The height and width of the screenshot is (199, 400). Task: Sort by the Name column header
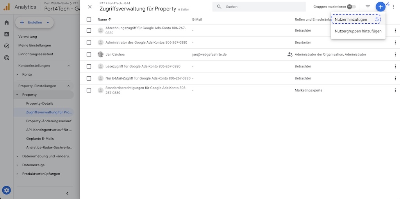(x=105, y=19)
